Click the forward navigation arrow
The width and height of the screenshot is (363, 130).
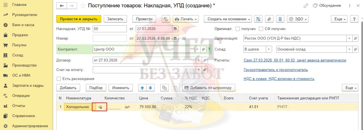72,6
